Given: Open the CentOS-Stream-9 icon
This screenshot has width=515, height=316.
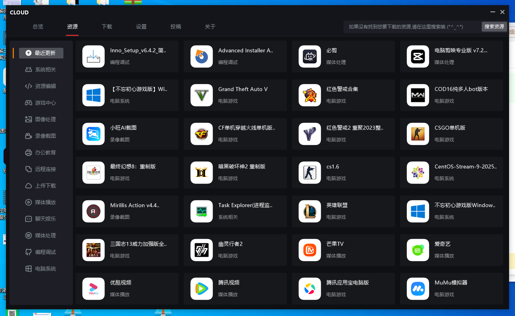Looking at the screenshot, I should tap(418, 173).
